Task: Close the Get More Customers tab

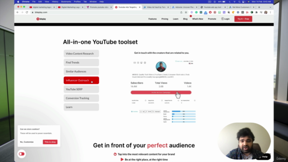Action: 254,7
